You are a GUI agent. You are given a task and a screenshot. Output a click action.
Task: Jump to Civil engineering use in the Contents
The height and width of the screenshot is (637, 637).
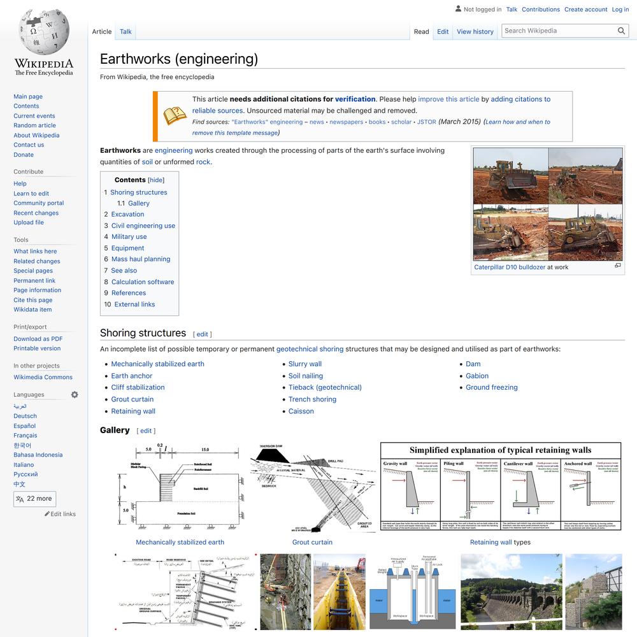(143, 225)
